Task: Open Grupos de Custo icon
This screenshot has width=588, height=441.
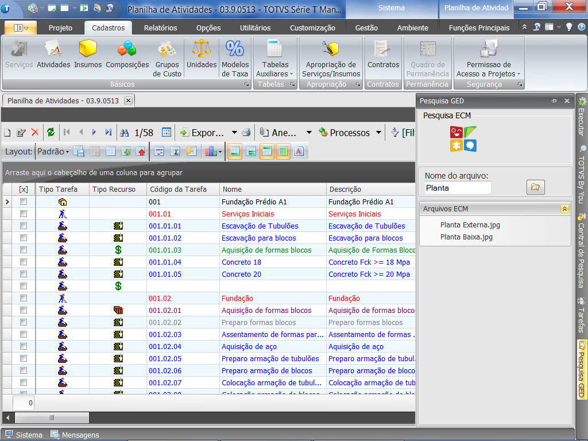Action: tap(167, 59)
